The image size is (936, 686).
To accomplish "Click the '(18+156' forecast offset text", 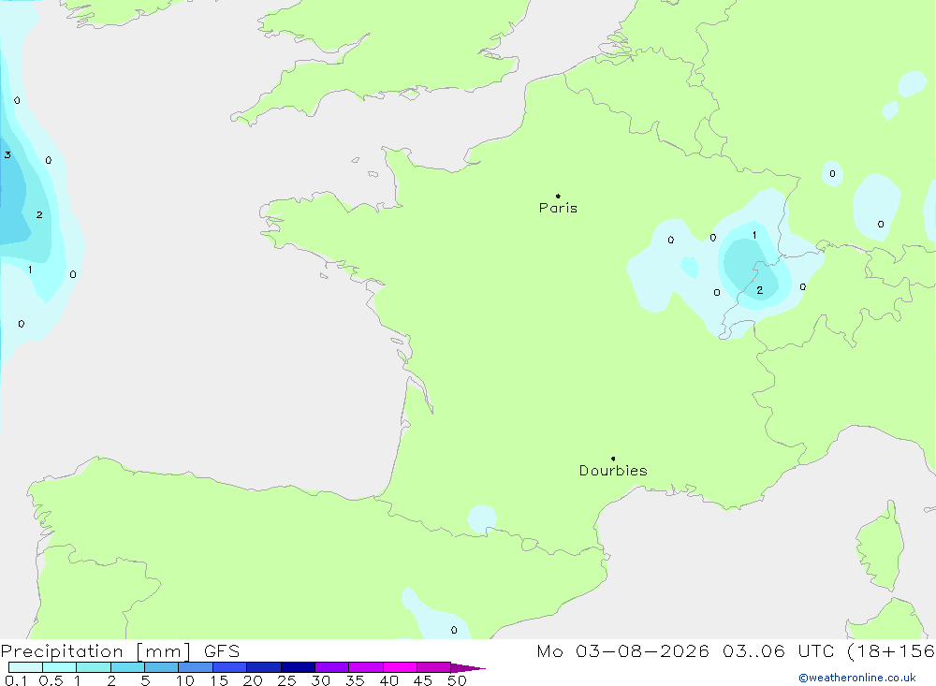I will click(x=891, y=651).
